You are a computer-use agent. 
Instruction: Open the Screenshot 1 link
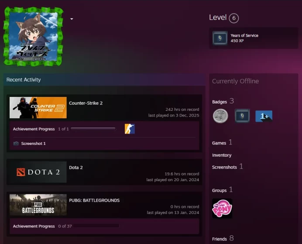point(33,144)
